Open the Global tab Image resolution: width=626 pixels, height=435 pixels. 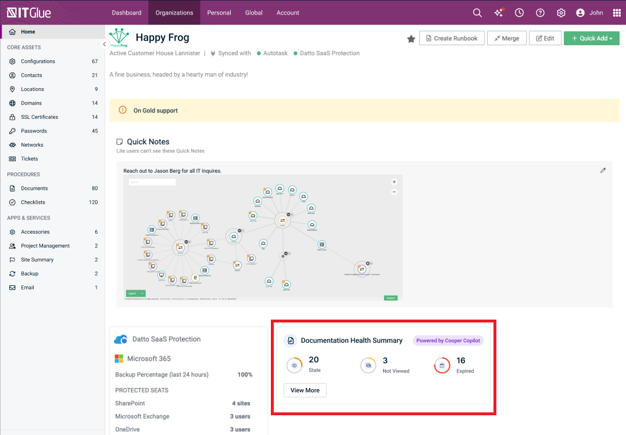pos(254,13)
